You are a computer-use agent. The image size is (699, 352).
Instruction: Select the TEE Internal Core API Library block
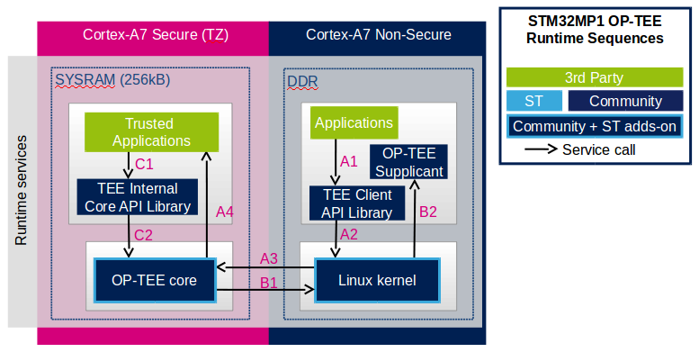point(138,197)
